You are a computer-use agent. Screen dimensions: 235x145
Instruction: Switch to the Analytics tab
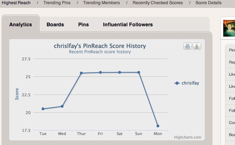pyautogui.click(x=21, y=25)
